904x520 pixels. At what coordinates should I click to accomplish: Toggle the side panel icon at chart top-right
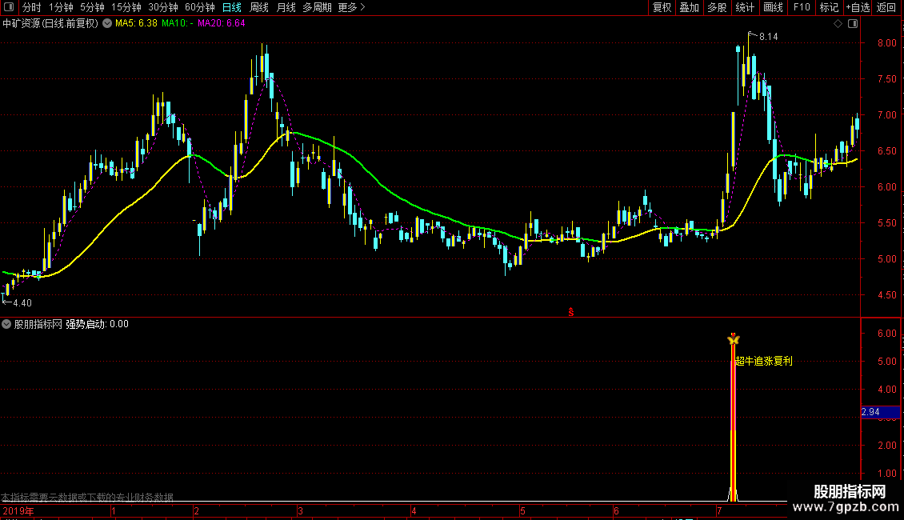point(854,24)
